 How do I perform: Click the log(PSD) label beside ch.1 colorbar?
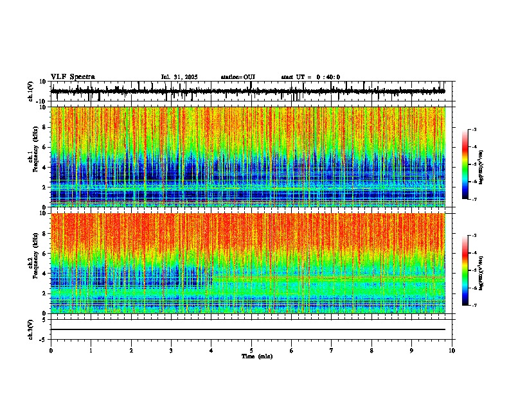(x=481, y=168)
